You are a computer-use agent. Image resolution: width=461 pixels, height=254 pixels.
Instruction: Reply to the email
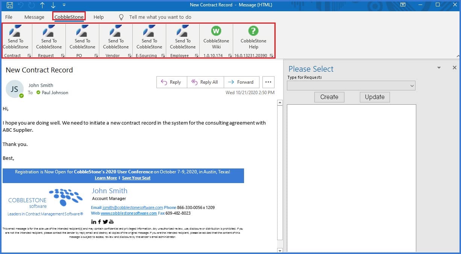pos(171,82)
